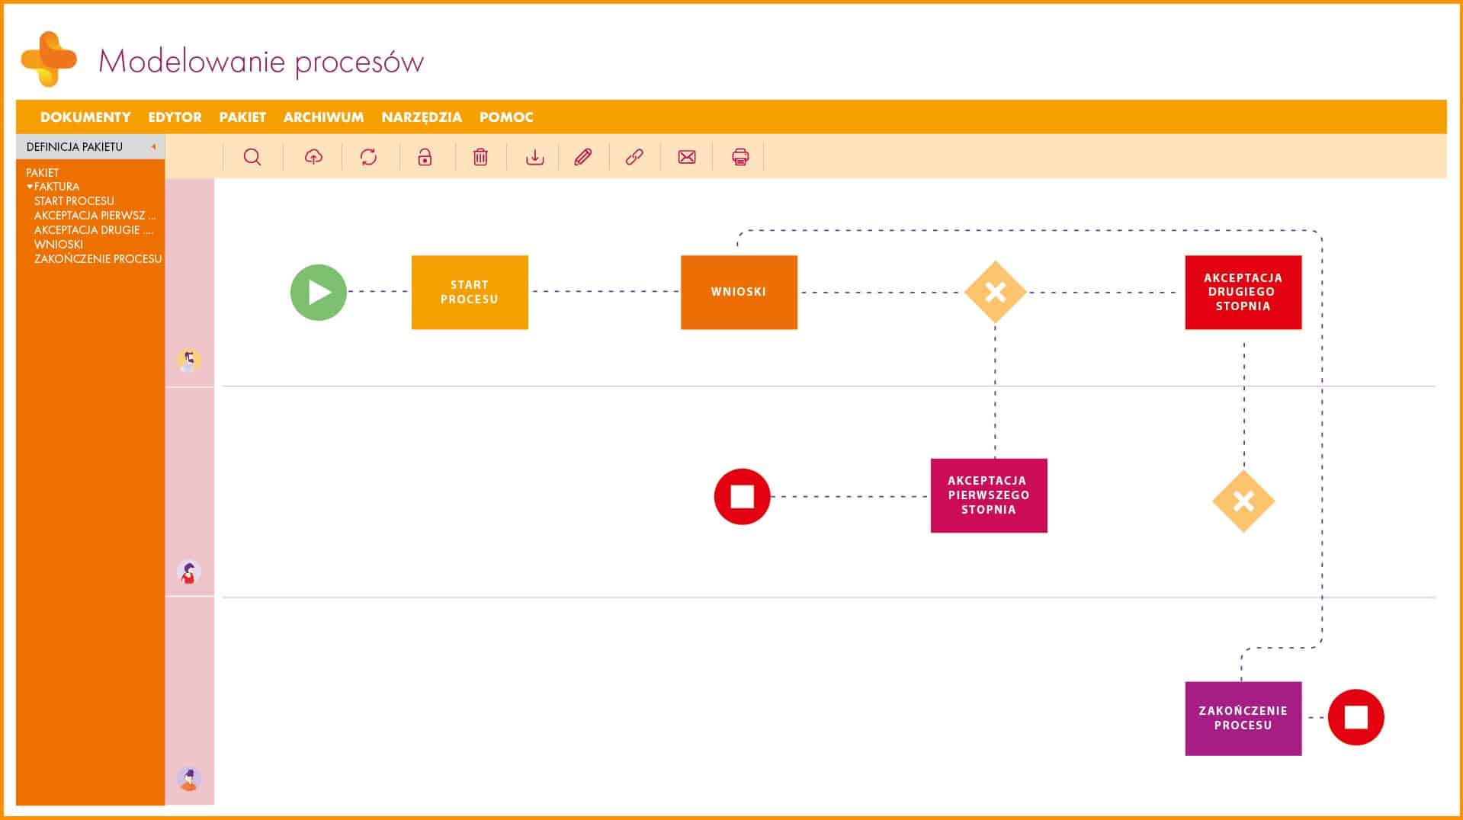1463x820 pixels.
Task: Click the envelope mail icon
Action: (x=686, y=156)
